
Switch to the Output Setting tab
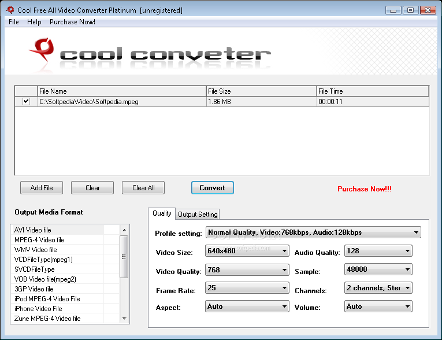[x=198, y=215]
